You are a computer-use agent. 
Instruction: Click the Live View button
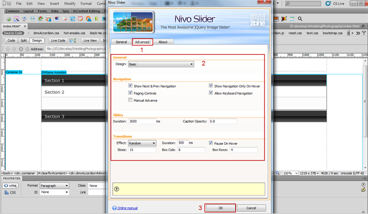tap(90, 40)
